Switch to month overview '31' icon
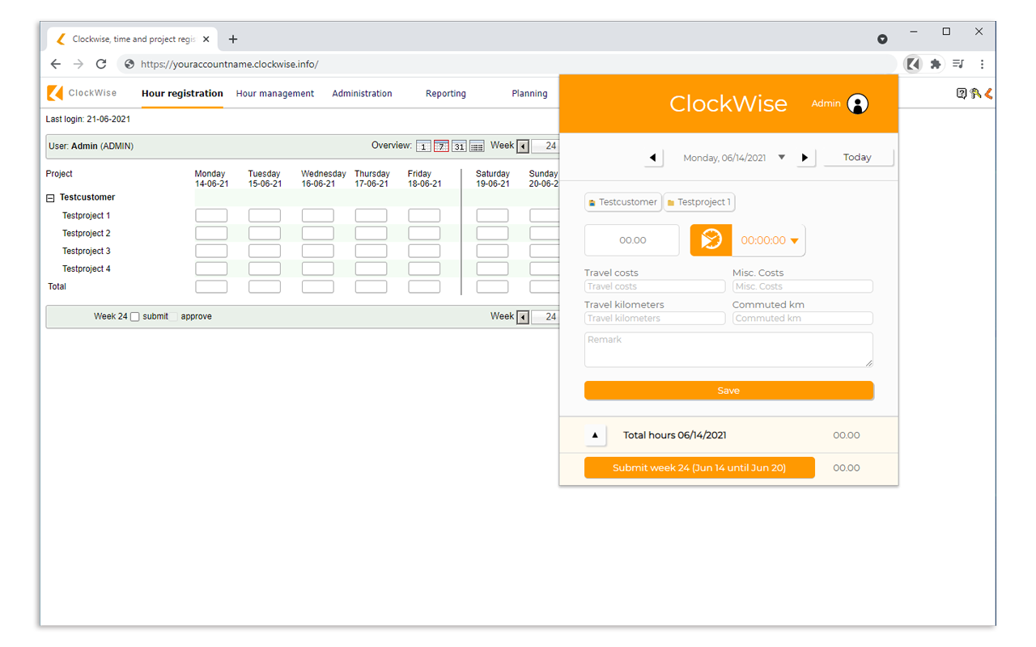This screenshot has width=1036, height=647. tap(459, 146)
